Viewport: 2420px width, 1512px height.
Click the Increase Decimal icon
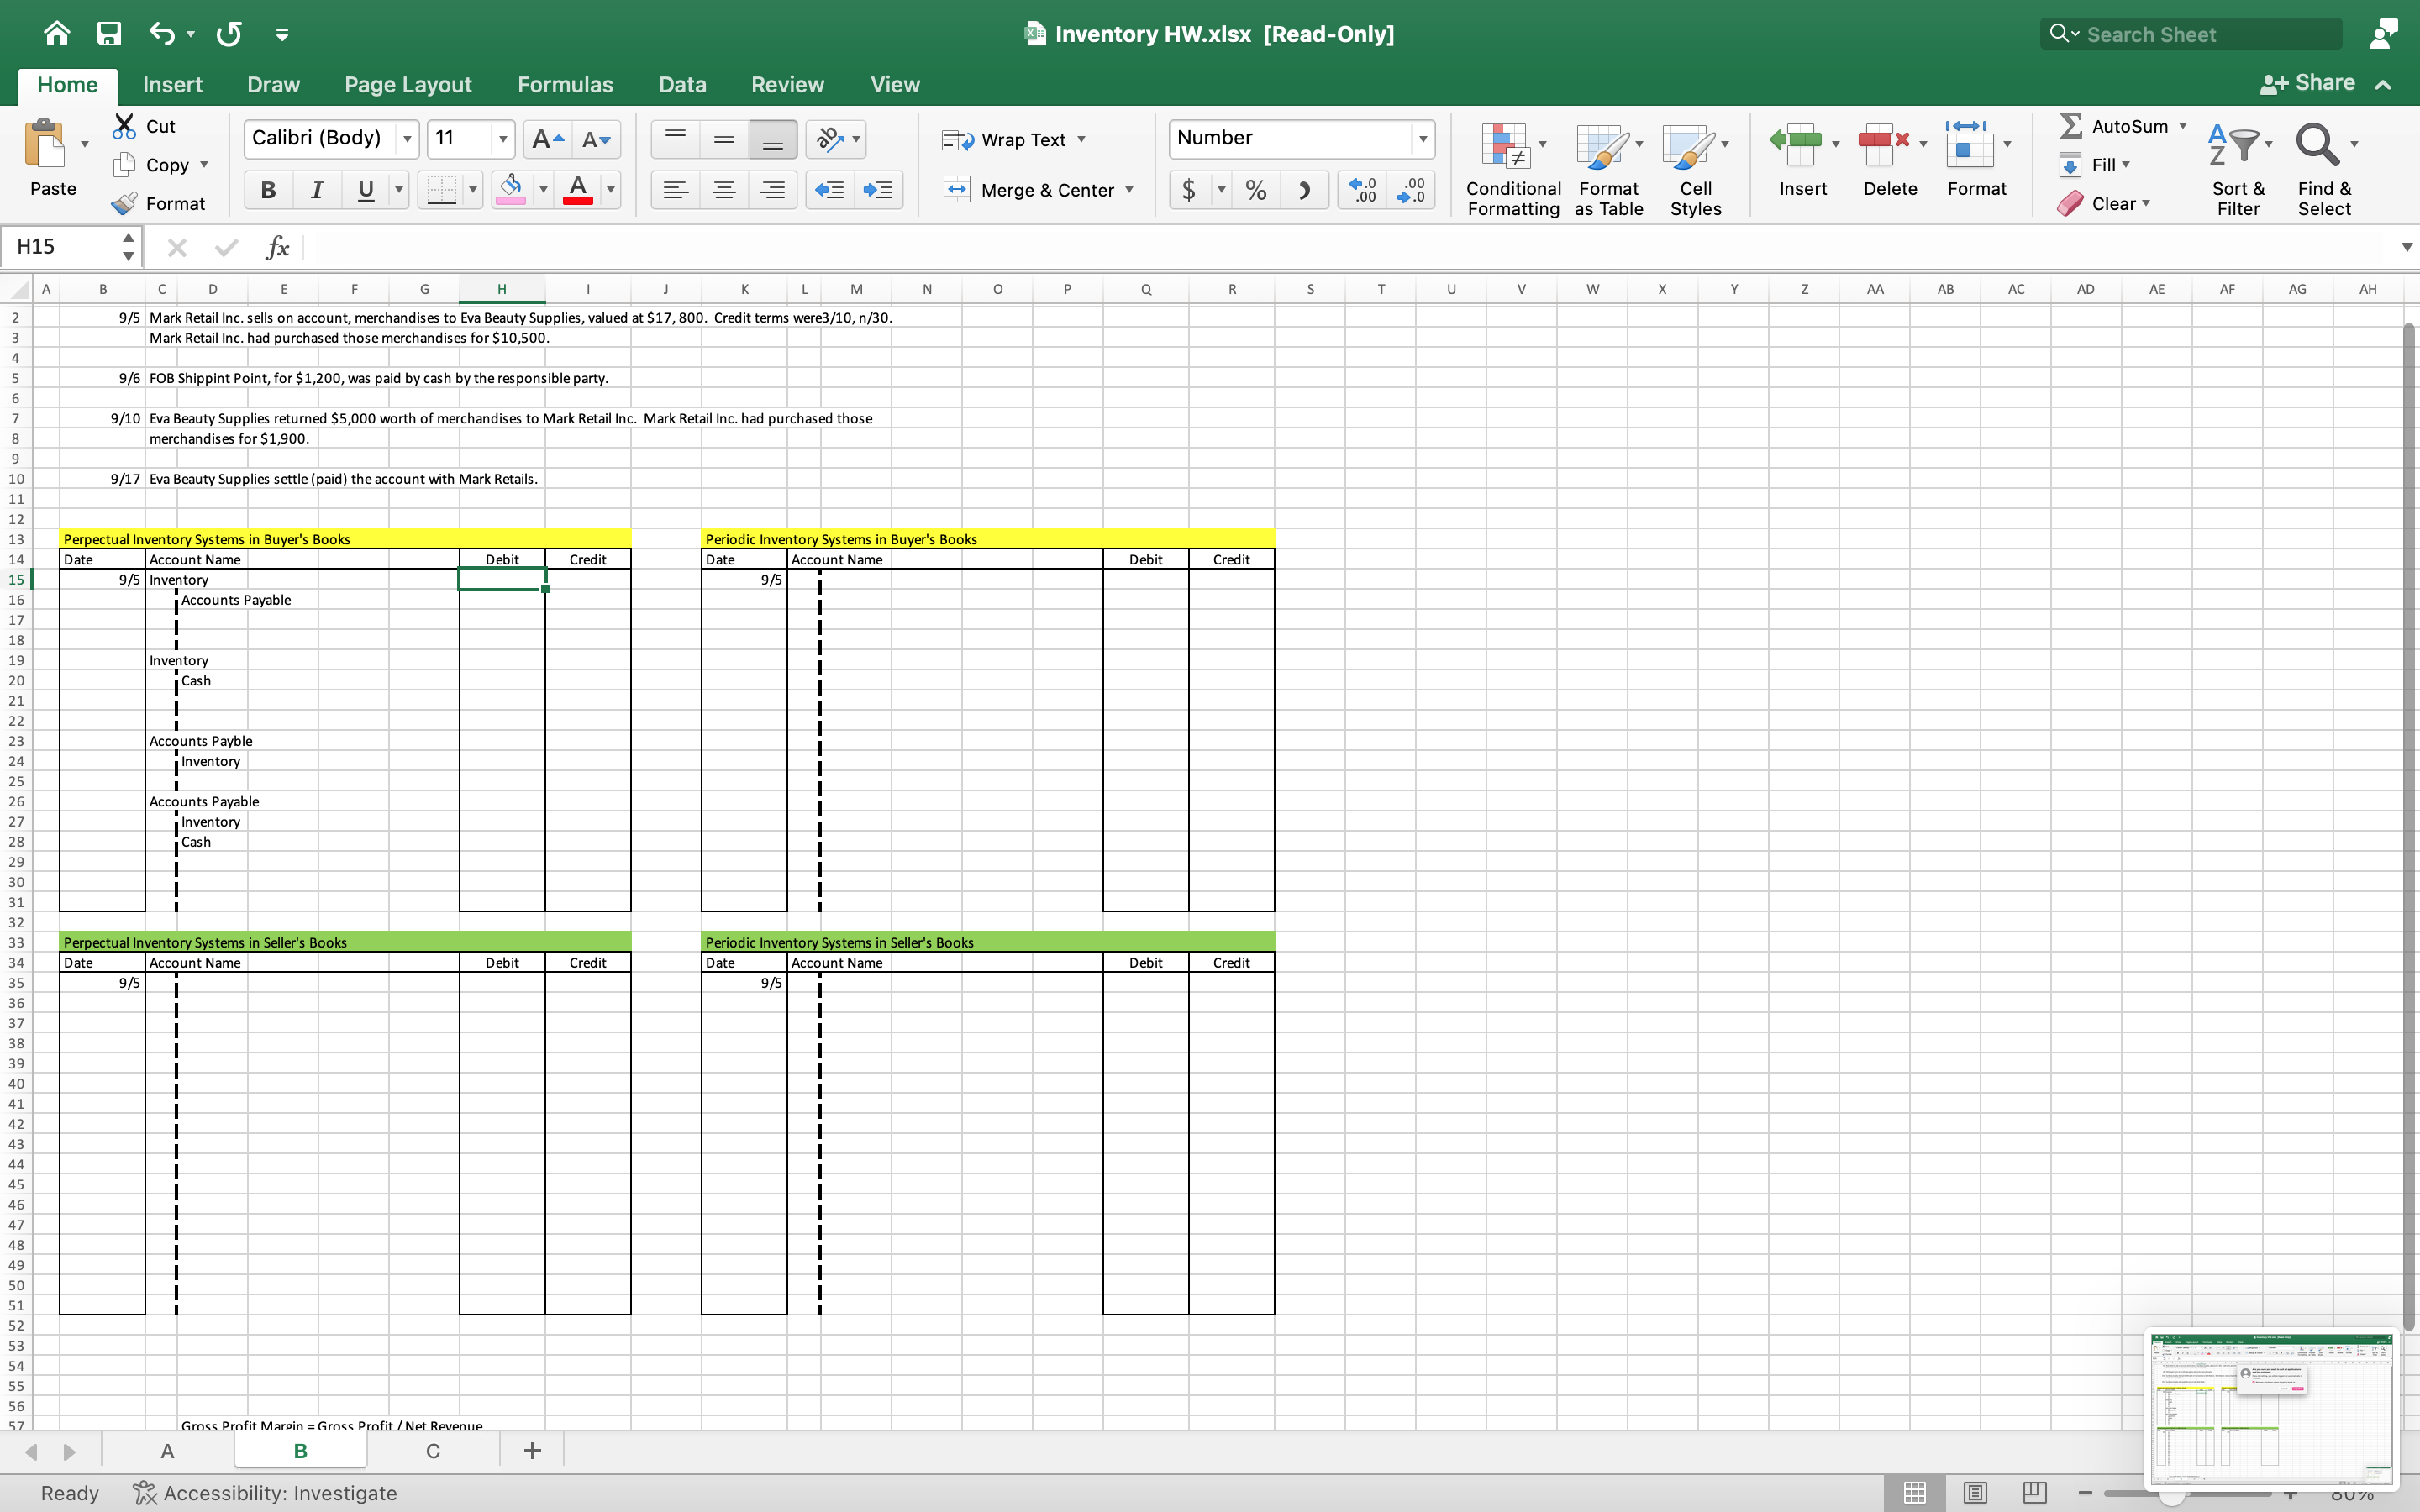tap(1362, 190)
